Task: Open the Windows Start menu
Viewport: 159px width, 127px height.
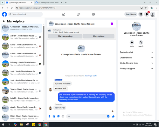Action: coord(3,124)
